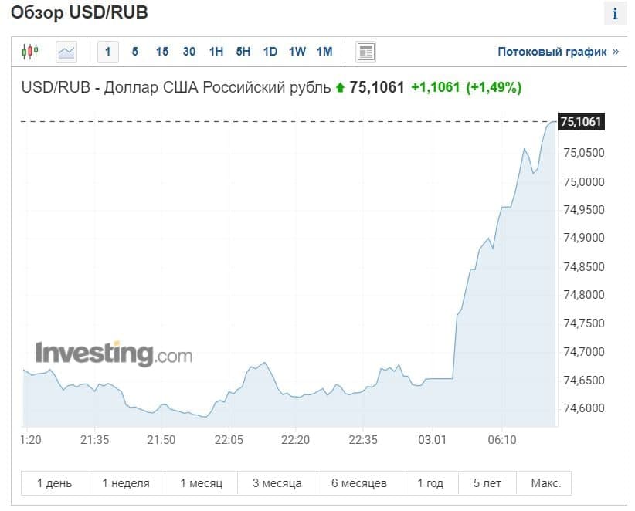Click the candlestick chart type icon
635x511 pixels.
click(30, 52)
